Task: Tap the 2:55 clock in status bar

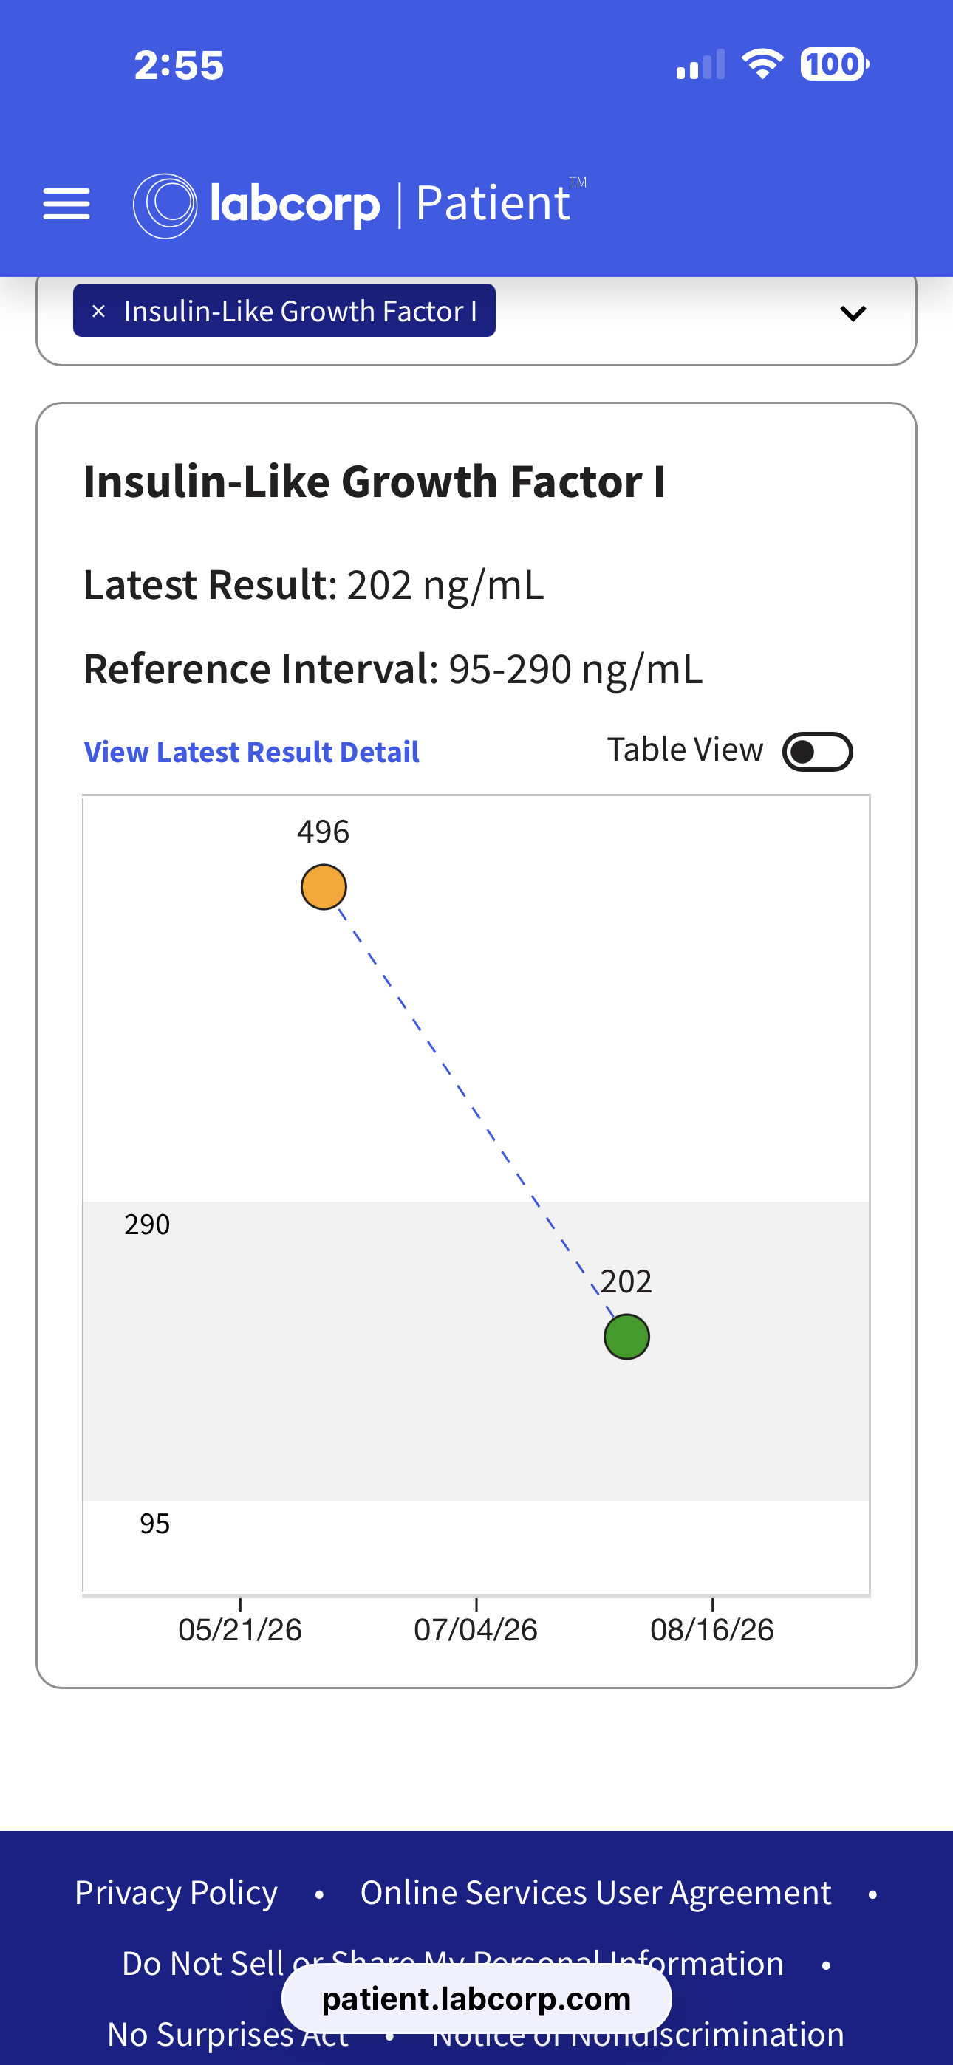Action: click(x=179, y=65)
